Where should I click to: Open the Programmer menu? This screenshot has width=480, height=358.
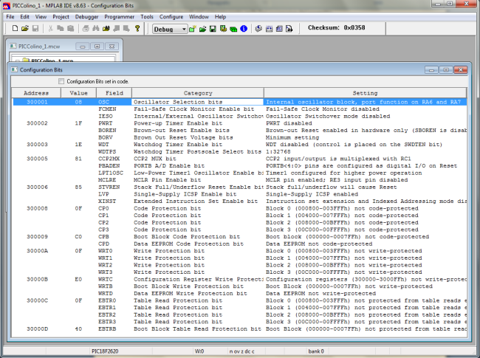pos(119,17)
